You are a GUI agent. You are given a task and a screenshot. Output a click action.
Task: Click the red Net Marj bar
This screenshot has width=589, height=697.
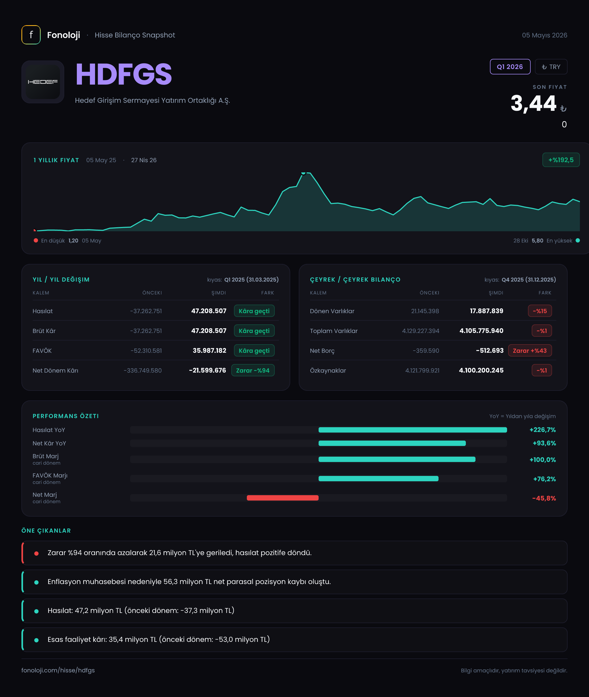pos(282,498)
